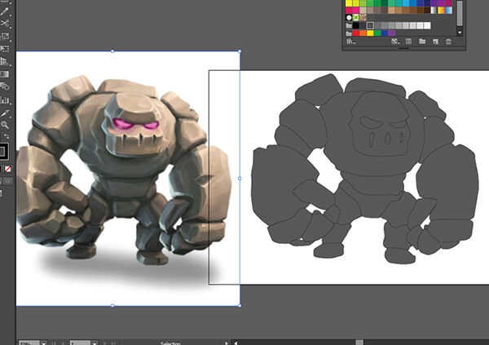The height and width of the screenshot is (345, 489).
Task: Pick the white-to-black gradient swatch
Action: tap(434, 10)
